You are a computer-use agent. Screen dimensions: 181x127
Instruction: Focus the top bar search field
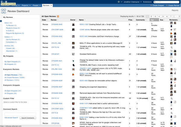click(x=166, y=2)
